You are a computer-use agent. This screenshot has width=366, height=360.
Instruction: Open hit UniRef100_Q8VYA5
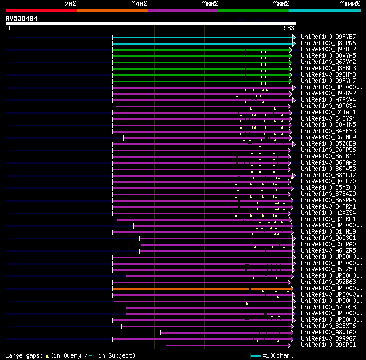point(328,56)
